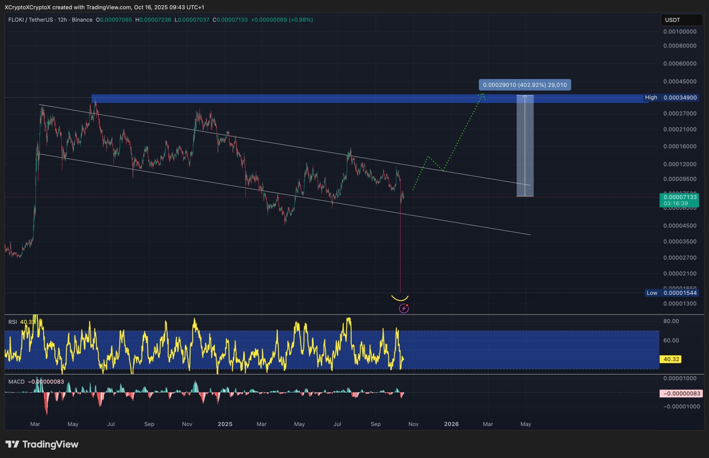Select the 2025 label on time axis
Image resolution: width=709 pixels, height=458 pixels.
[225, 424]
